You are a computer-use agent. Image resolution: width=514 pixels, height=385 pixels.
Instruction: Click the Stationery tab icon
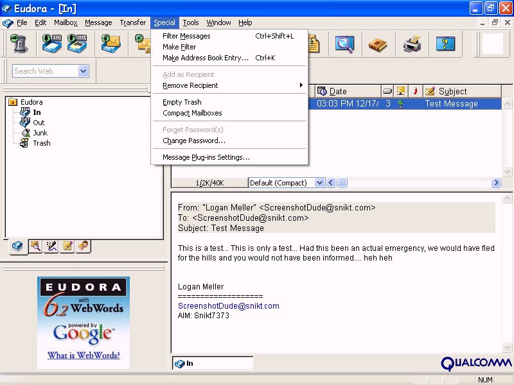pyautogui.click(x=67, y=246)
